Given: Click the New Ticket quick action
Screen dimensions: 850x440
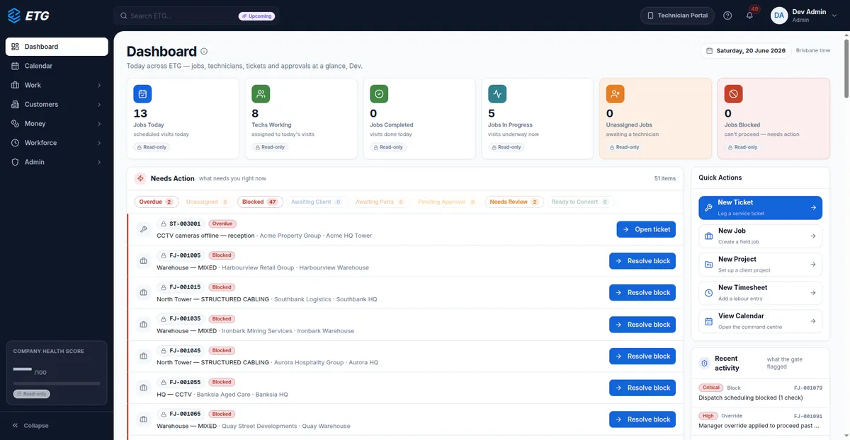Looking at the screenshot, I should (x=760, y=208).
